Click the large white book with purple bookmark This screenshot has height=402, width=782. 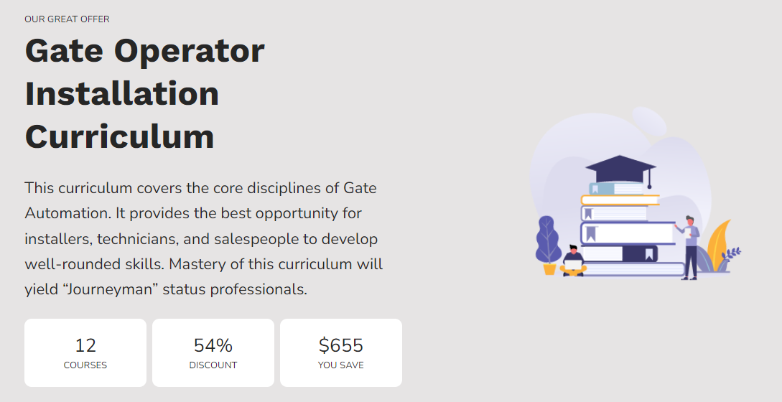[x=628, y=233]
